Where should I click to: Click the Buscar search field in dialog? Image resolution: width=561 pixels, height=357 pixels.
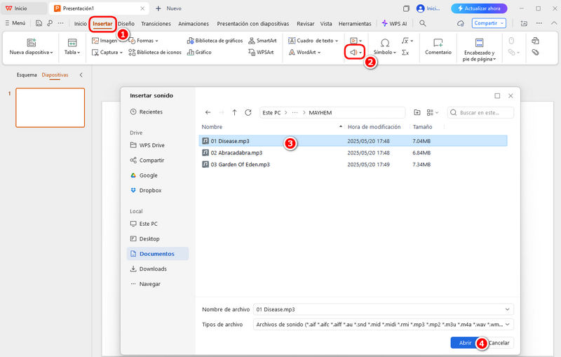click(485, 112)
